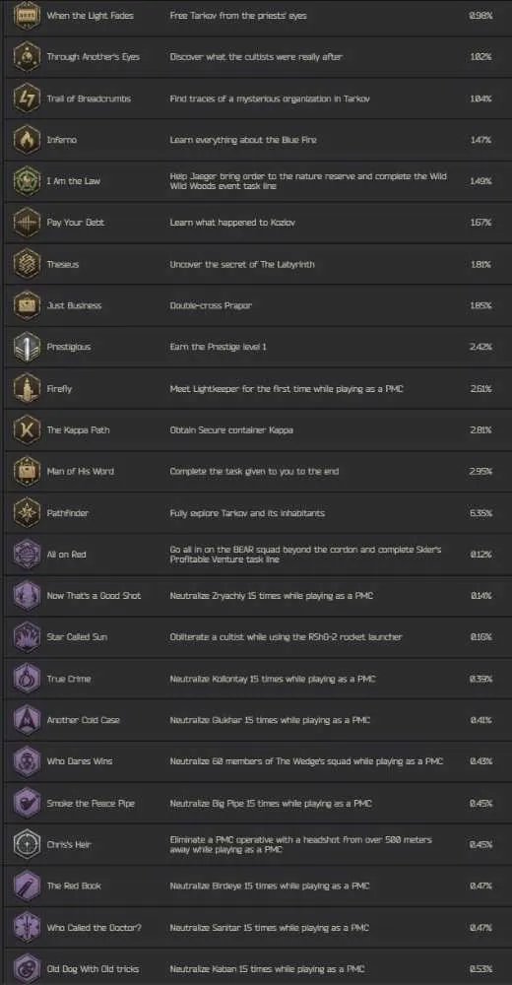
Task: Select the Inferno flame achievement icon
Action: [27, 140]
